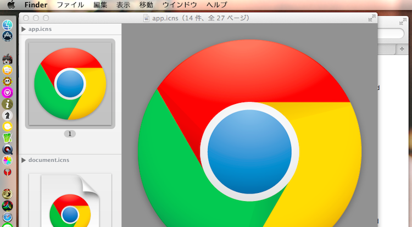Open the green notepad with pencil dock icon
412x227 pixels.
(x=7, y=138)
